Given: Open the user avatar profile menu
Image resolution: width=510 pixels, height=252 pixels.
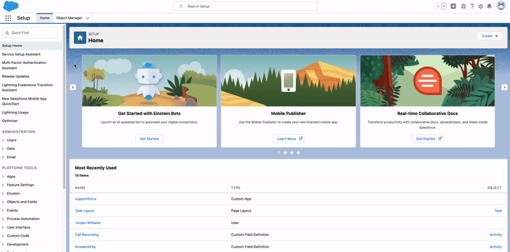Looking at the screenshot, I should [x=501, y=6].
